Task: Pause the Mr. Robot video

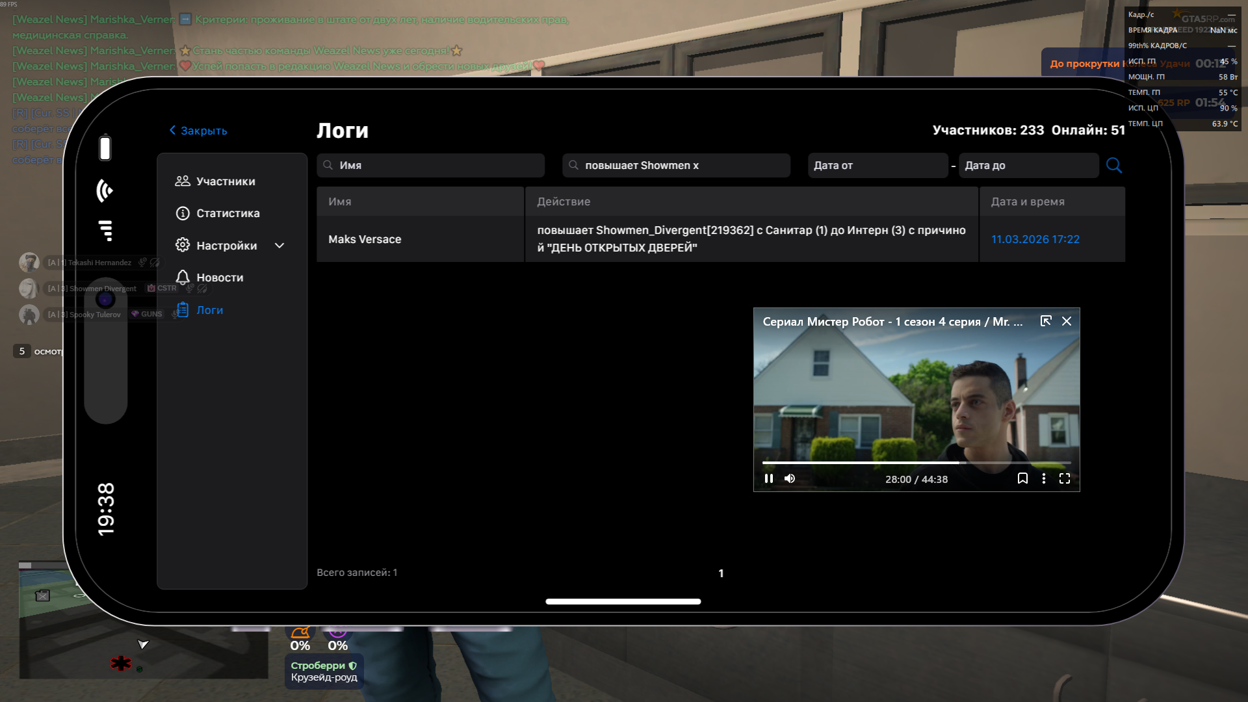Action: [769, 479]
